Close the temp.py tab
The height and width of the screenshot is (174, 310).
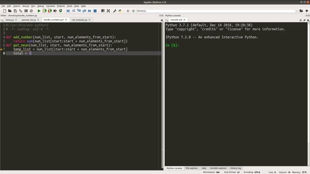[16, 20]
